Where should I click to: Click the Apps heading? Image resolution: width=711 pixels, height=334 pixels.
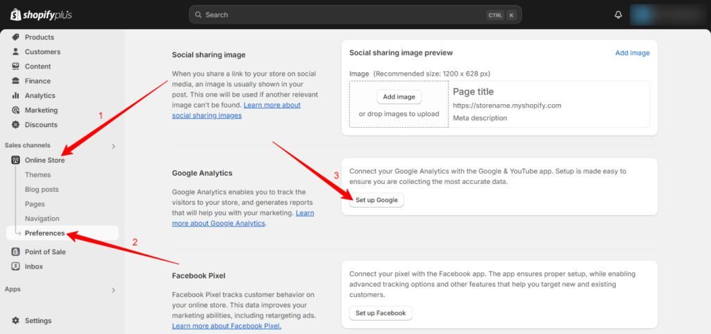[x=12, y=289]
